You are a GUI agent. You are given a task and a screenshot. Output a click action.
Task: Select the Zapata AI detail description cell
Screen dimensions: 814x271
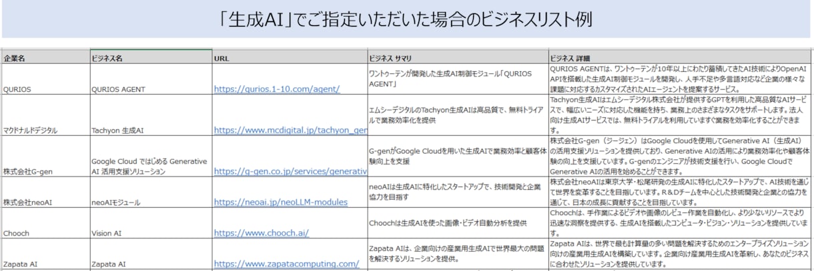681,255
